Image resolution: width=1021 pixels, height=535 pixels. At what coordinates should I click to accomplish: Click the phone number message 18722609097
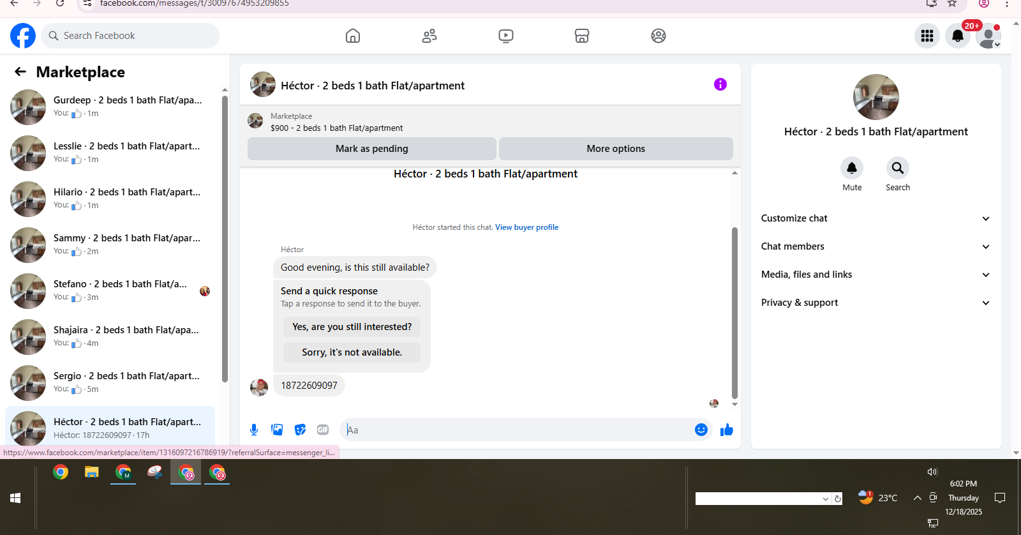coord(309,386)
